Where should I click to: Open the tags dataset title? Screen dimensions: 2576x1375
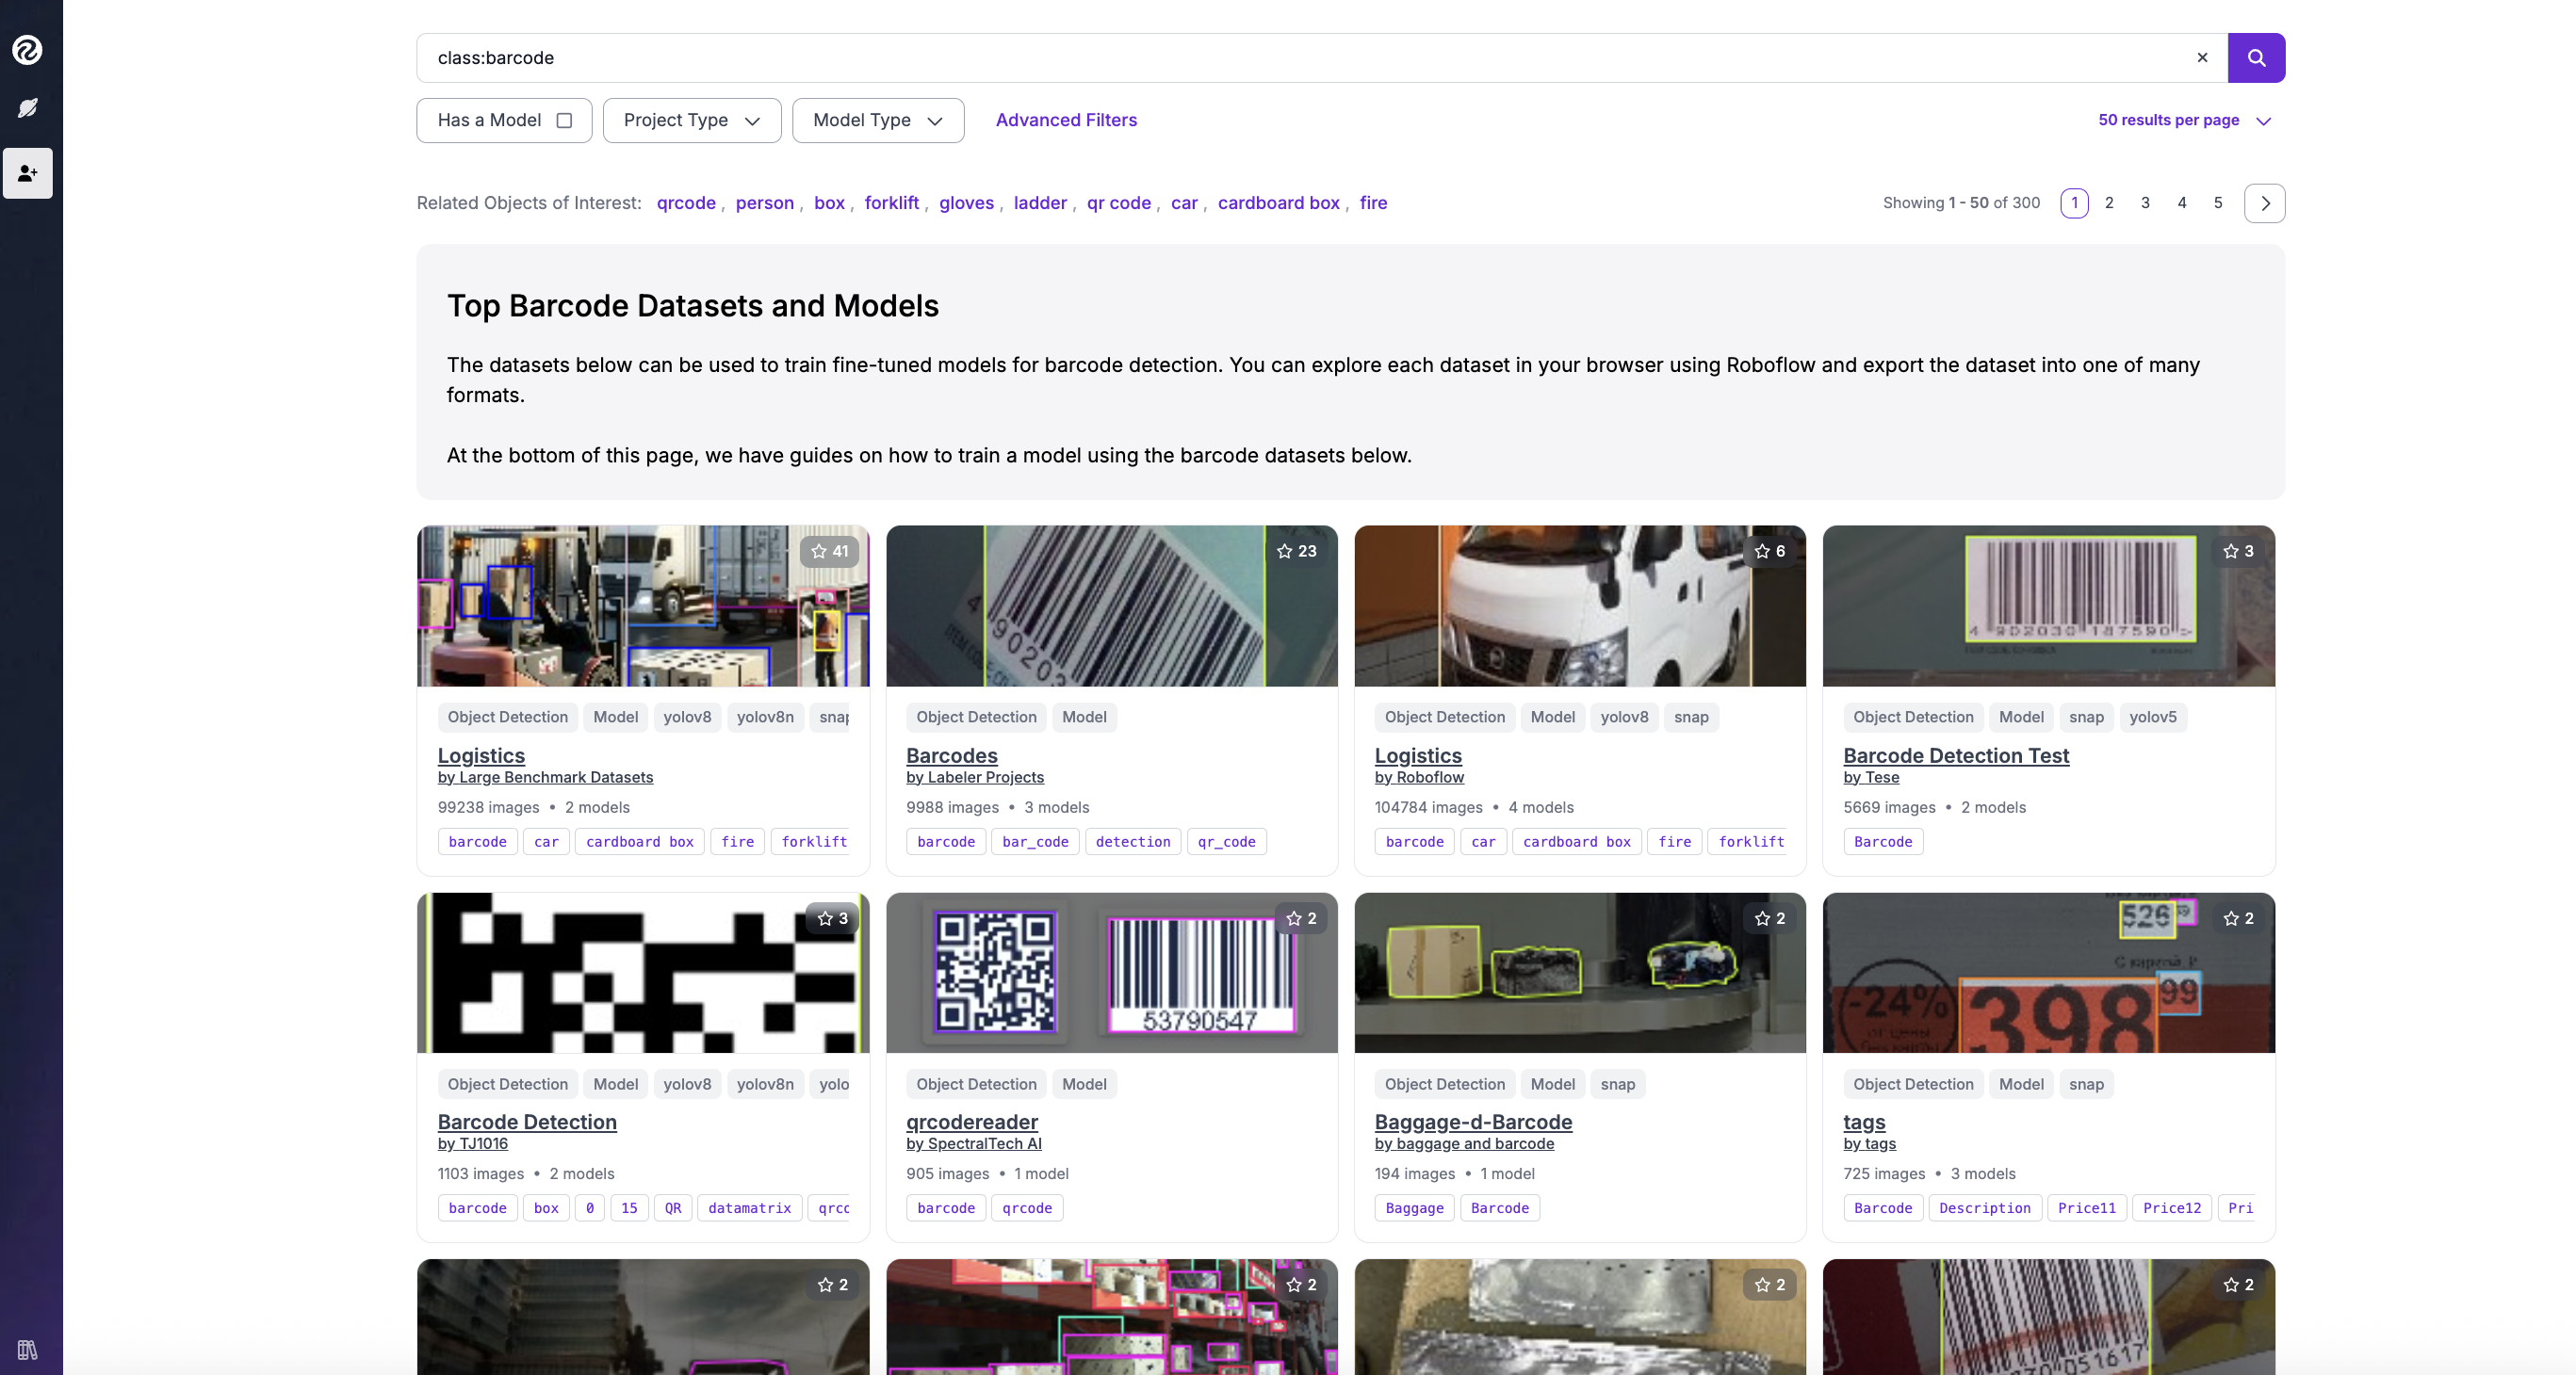point(1864,1123)
